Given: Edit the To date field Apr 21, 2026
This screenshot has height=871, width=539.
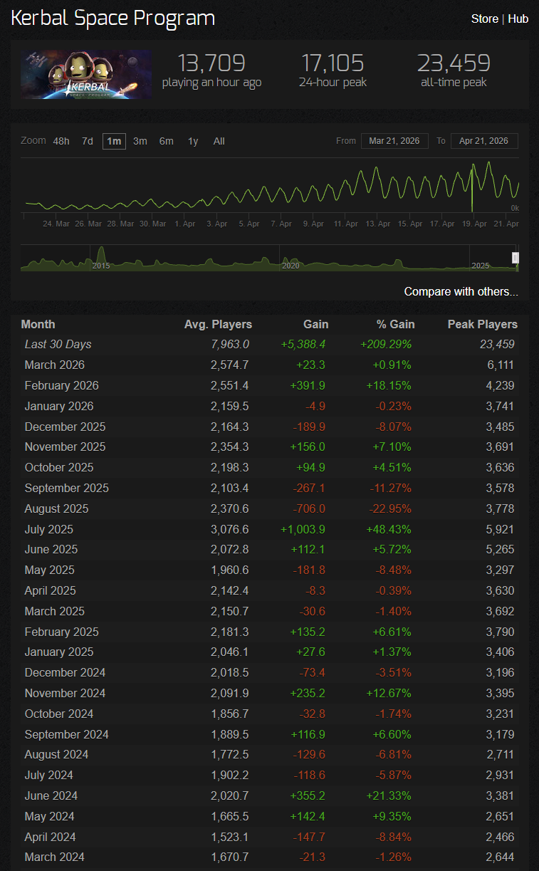Looking at the screenshot, I should [x=484, y=141].
